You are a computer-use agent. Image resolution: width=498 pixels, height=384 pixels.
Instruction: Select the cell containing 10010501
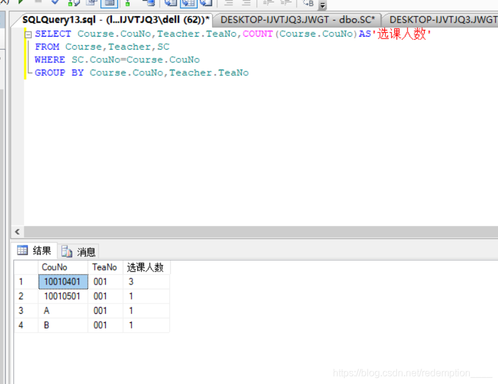[x=63, y=296]
